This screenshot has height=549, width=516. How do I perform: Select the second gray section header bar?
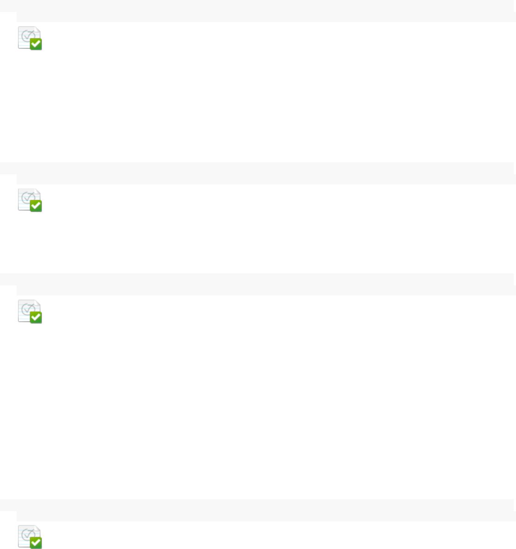click(x=257, y=168)
